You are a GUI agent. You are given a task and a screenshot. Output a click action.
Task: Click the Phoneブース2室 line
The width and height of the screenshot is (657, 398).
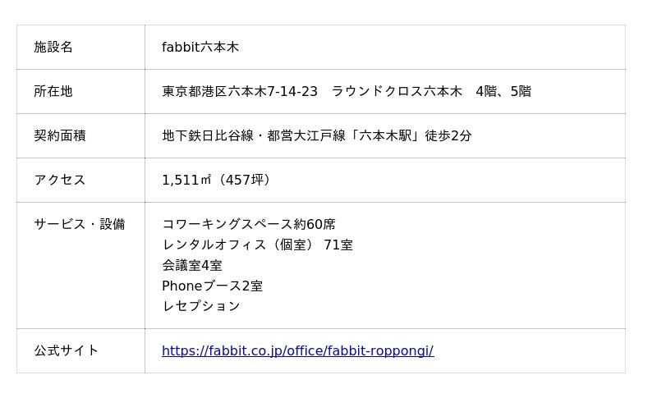[x=213, y=286]
